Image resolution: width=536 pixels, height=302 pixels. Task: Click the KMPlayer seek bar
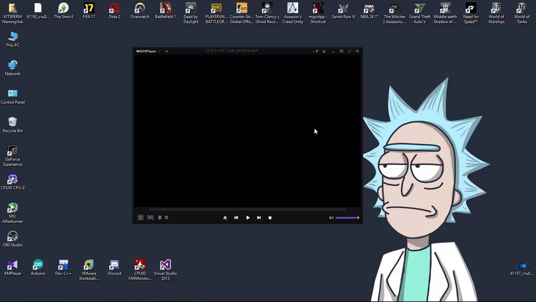pos(247,209)
